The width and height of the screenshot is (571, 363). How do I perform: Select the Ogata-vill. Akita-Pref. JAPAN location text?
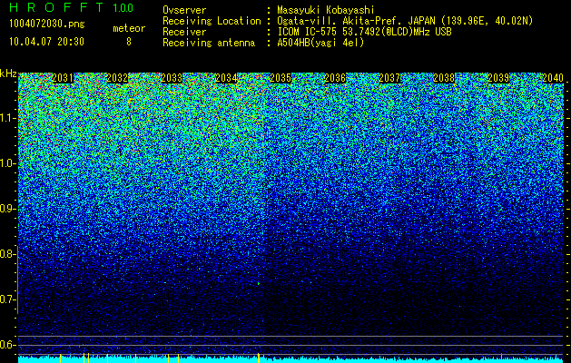(x=405, y=21)
